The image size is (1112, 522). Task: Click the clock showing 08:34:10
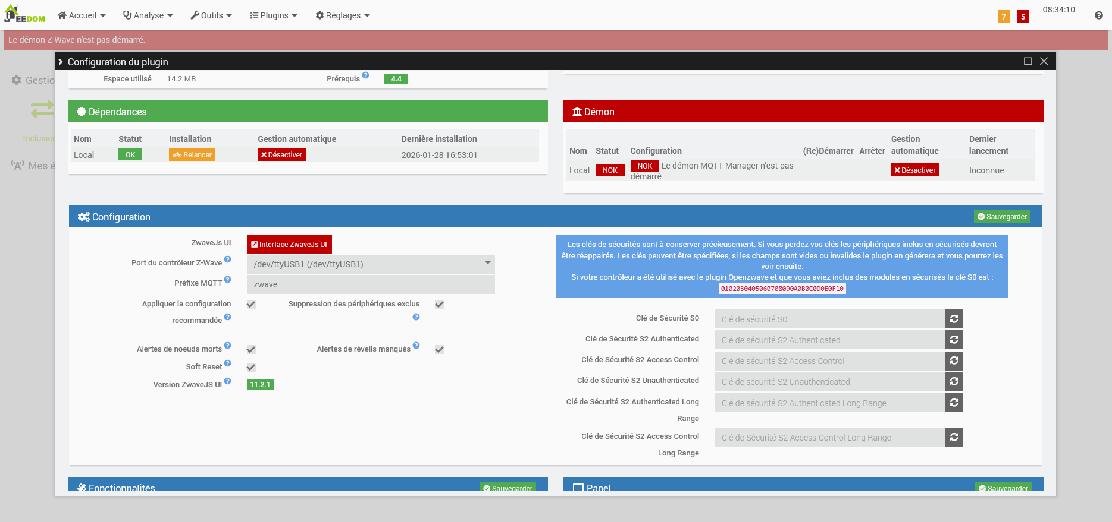tap(1058, 10)
